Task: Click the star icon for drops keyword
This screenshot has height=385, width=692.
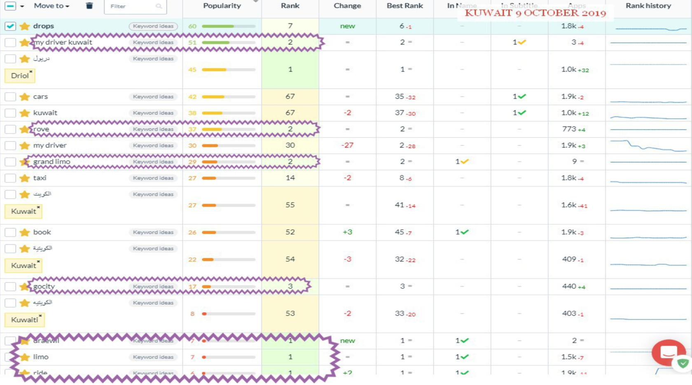Action: [25, 26]
